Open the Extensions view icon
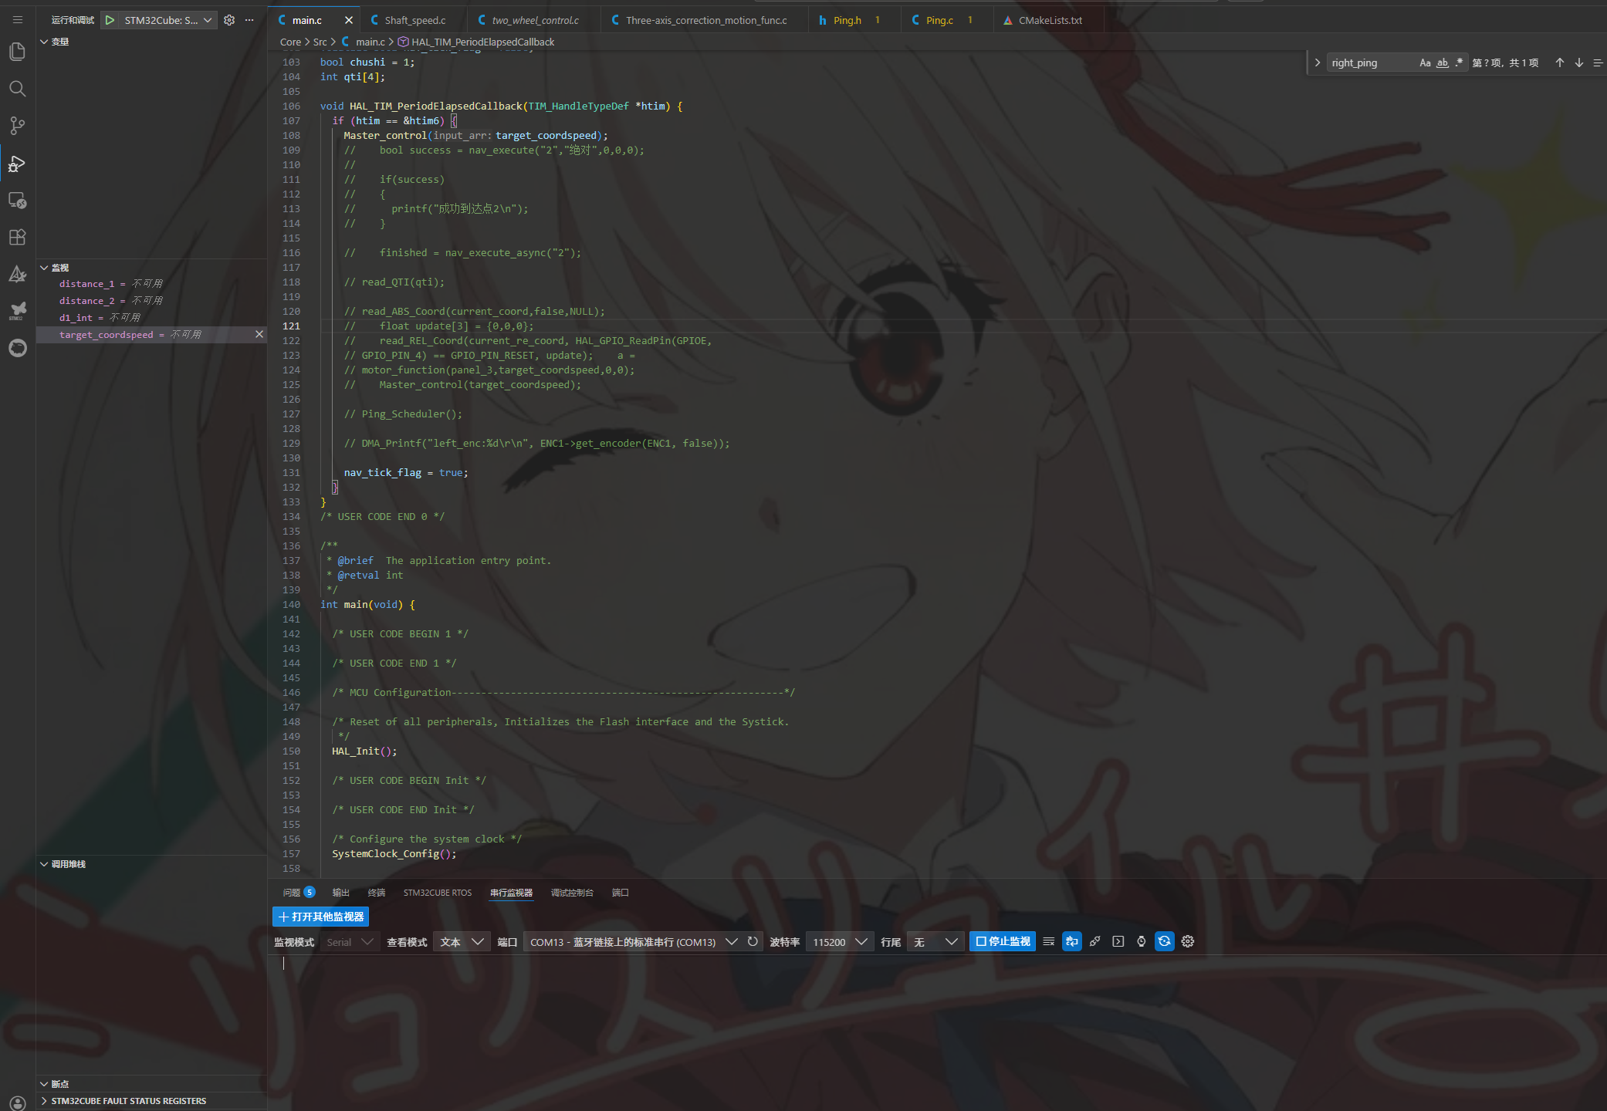The height and width of the screenshot is (1111, 1607). coord(17,237)
